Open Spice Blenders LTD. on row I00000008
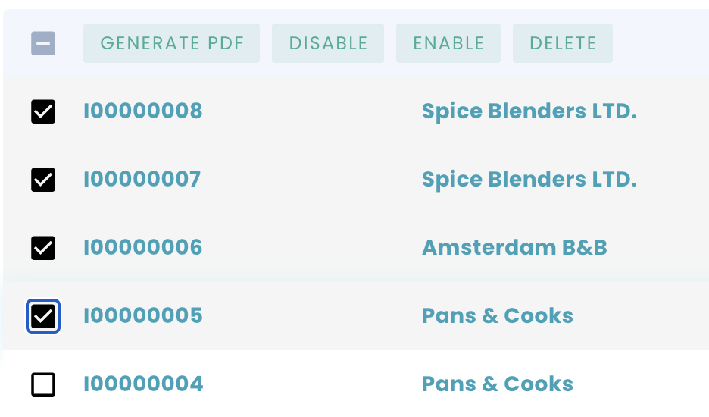This screenshot has height=417, width=709. click(x=529, y=111)
